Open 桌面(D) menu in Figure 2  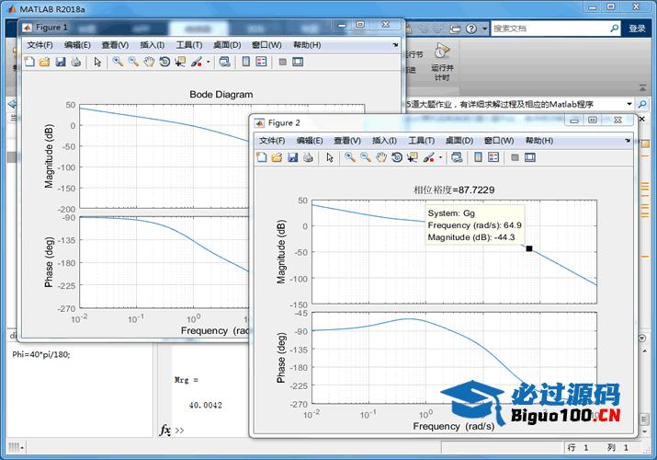[x=459, y=141]
